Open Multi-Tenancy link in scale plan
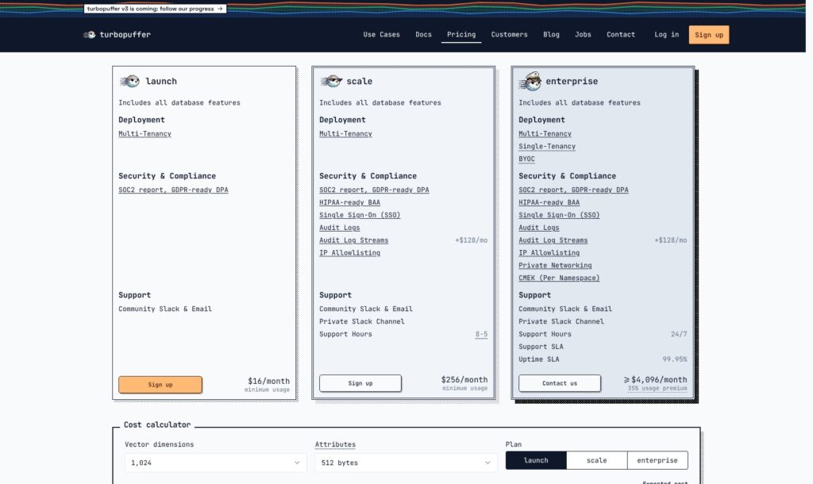Screen dimensions: 813x484 pos(345,134)
